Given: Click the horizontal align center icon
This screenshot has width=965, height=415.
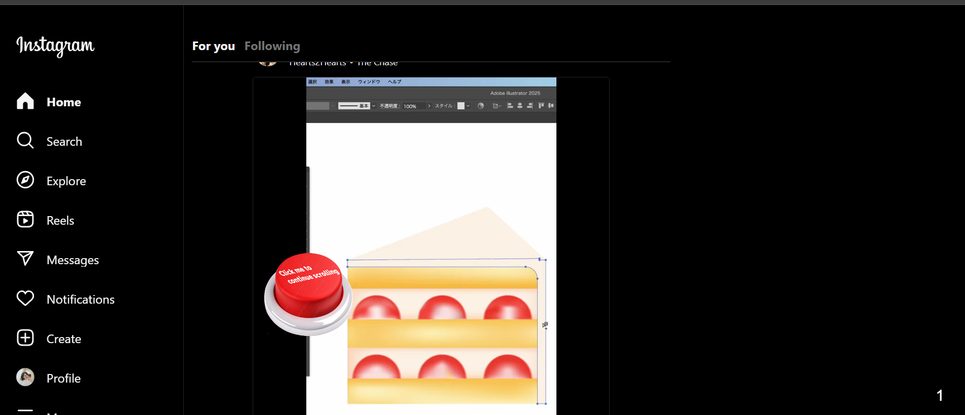Looking at the screenshot, I should [x=519, y=106].
